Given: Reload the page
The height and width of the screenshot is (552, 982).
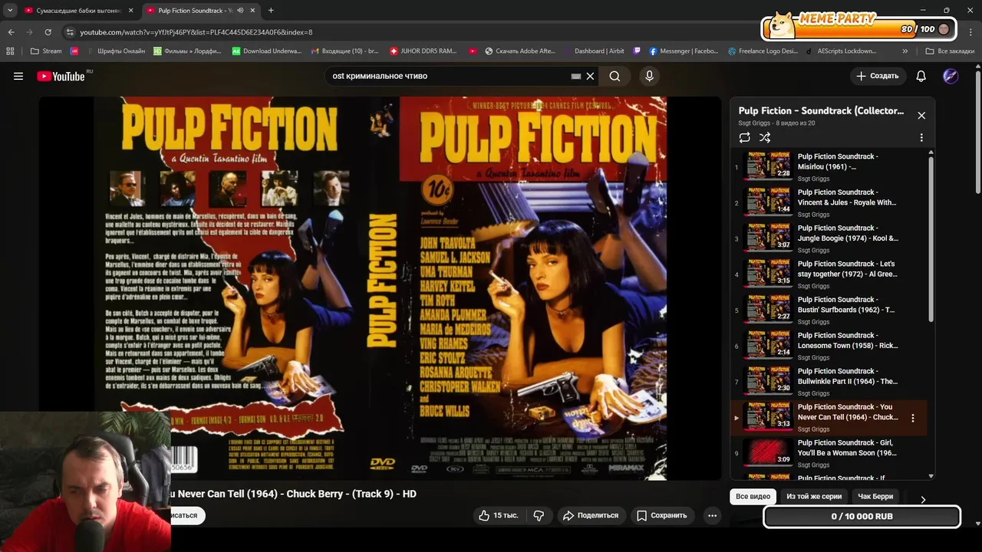Looking at the screenshot, I should pos(48,32).
